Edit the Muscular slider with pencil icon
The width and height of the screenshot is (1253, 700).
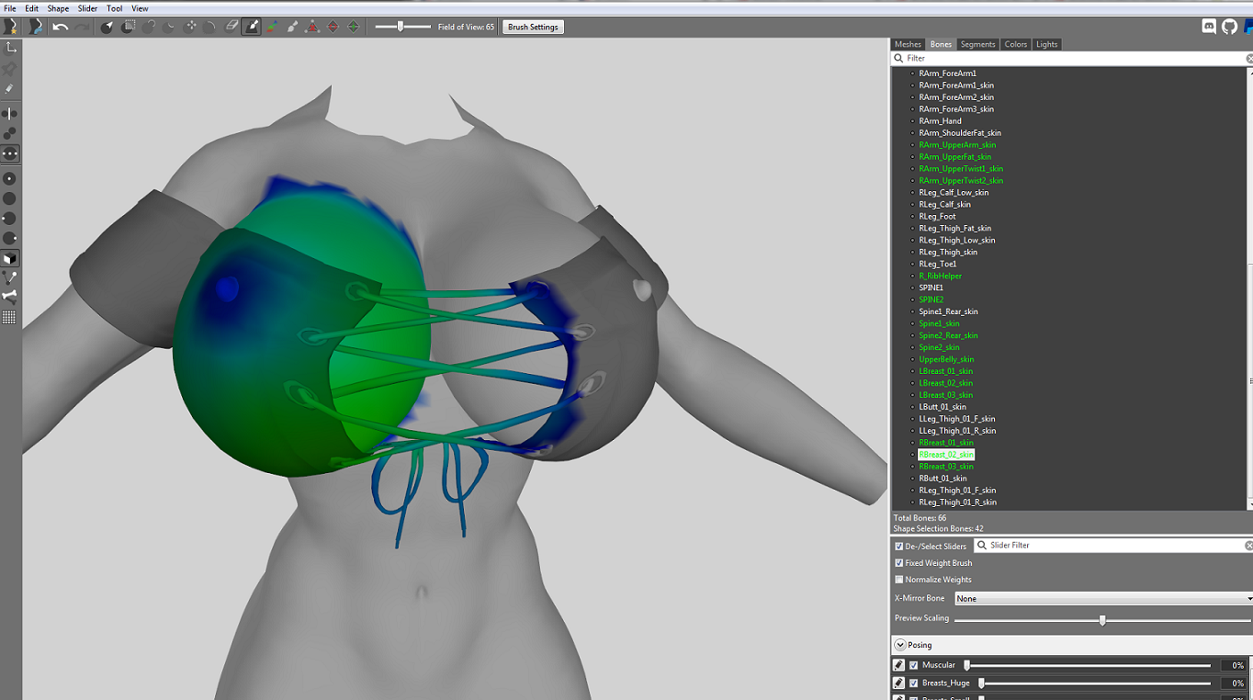(x=899, y=665)
